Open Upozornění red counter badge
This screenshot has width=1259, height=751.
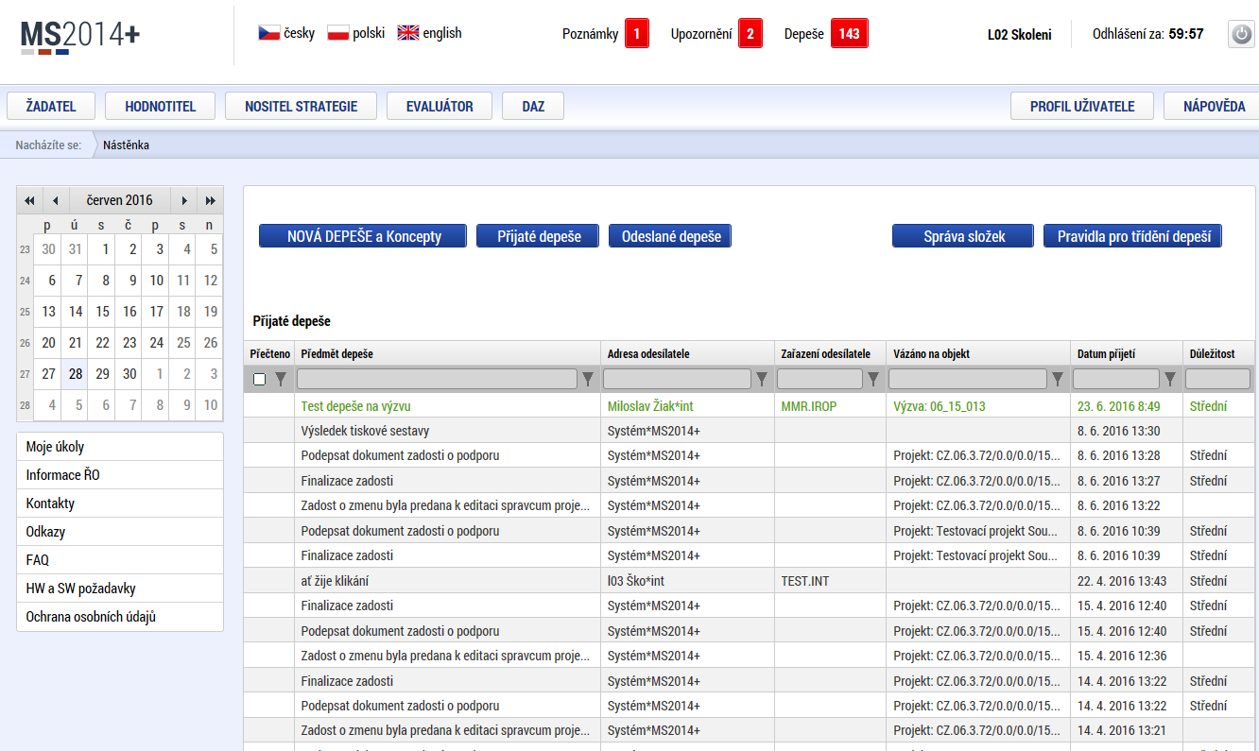coord(750,34)
